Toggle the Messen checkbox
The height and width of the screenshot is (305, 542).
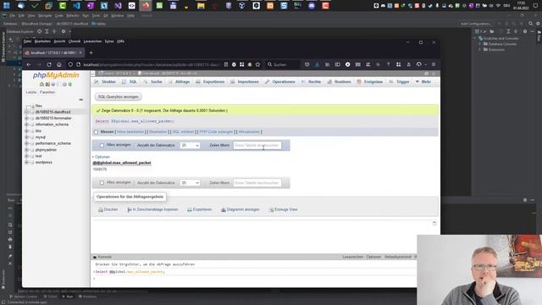tap(96, 132)
